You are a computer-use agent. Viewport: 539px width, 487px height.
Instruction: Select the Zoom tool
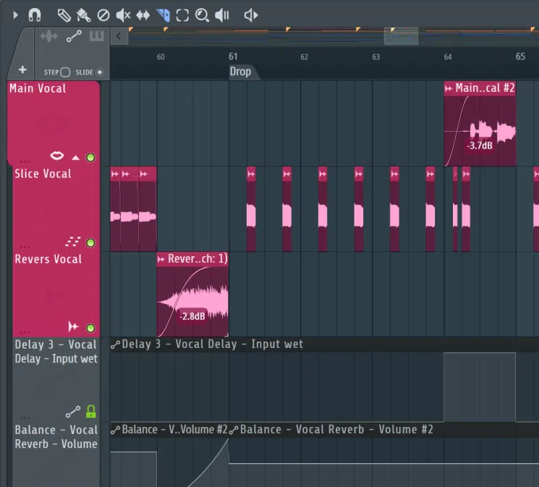(x=202, y=15)
